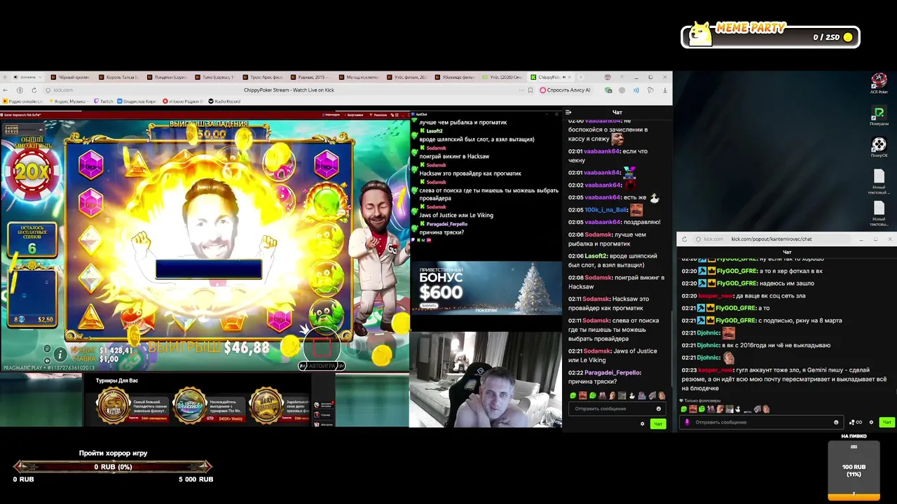Reload the page with the browser refresh icon
Screen dimensions: 897x504
[x=34, y=90]
